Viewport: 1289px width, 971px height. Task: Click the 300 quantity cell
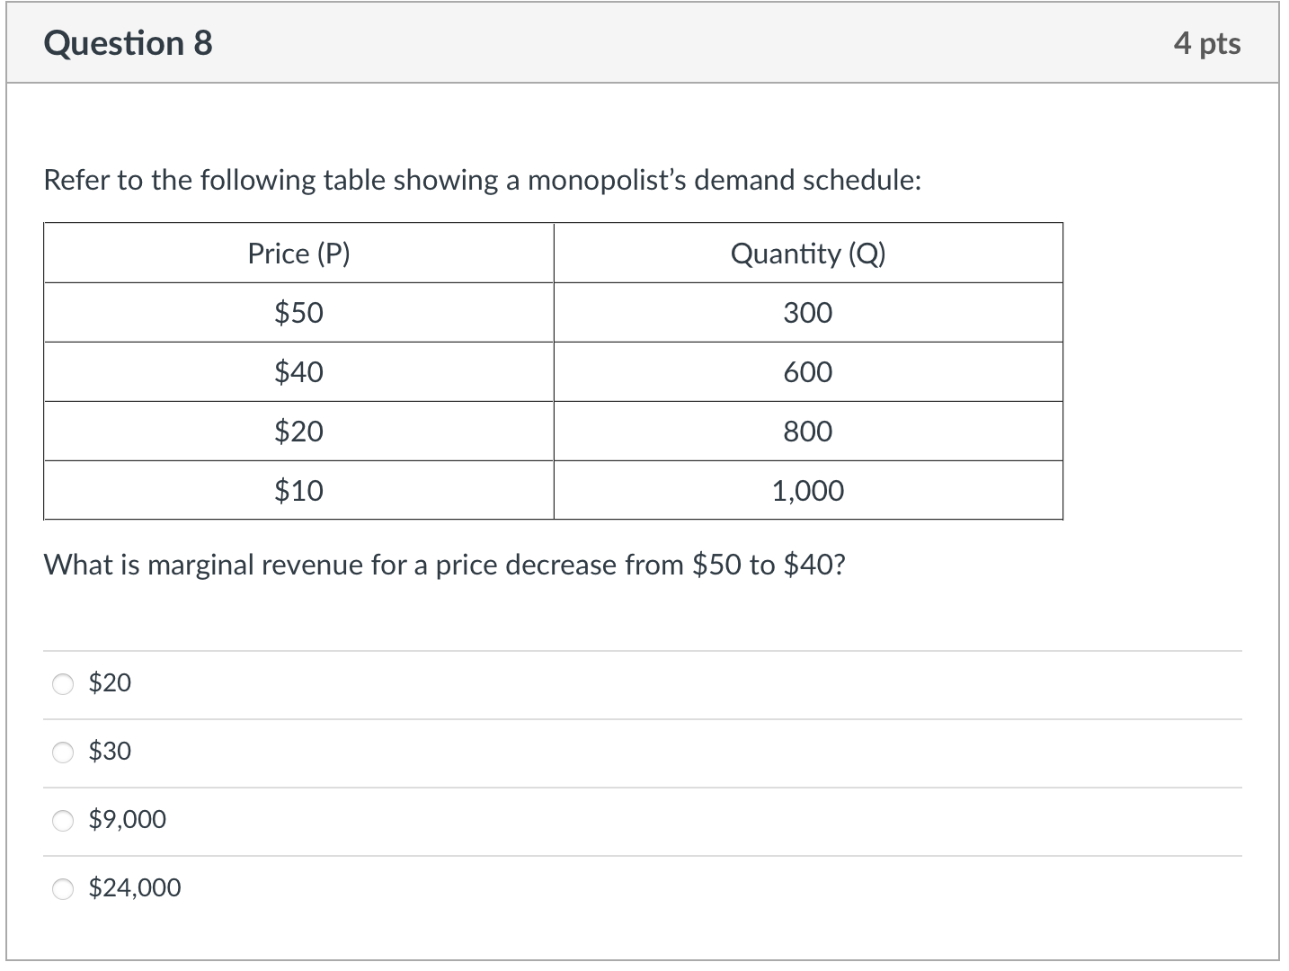click(x=808, y=313)
